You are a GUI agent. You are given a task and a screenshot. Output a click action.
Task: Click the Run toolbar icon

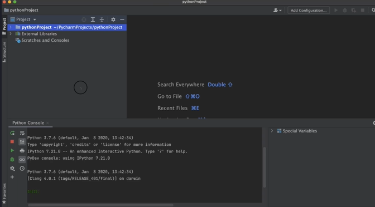pos(336,10)
